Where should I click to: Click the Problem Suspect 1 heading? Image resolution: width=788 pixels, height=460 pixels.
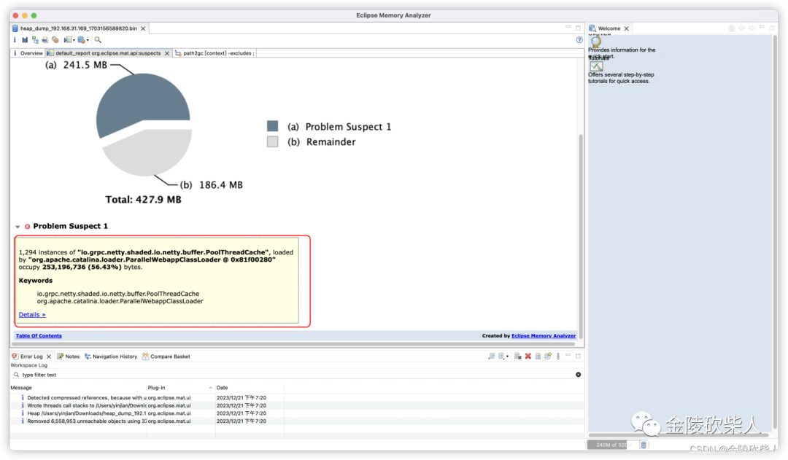click(x=70, y=226)
